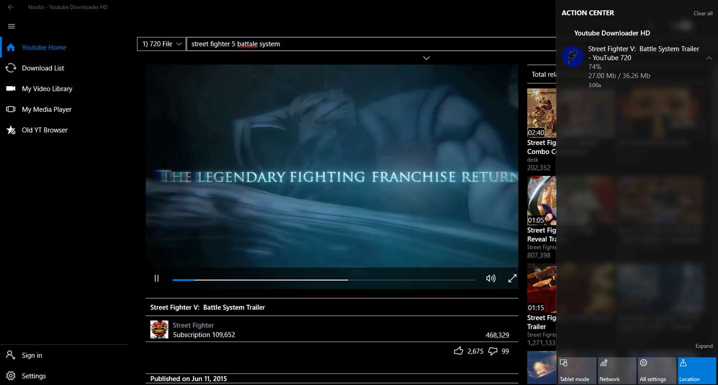
Task: Click the Sign in option
Action: pyautogui.click(x=64, y=355)
